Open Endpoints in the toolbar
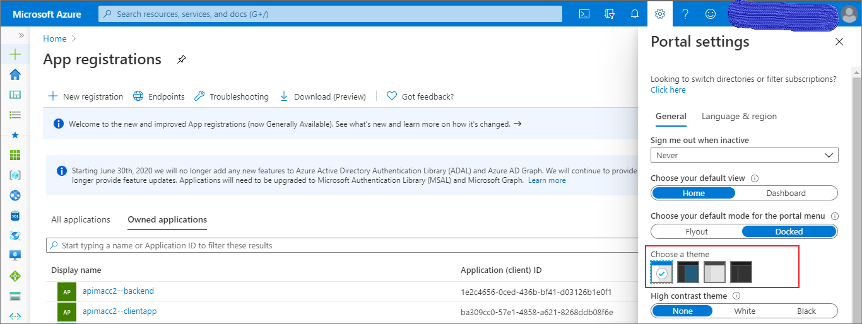The image size is (862, 324). [159, 96]
